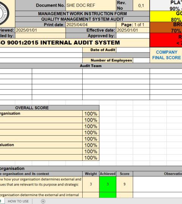182x204 pixels.
Task: Click the blank cell beside Approved by
Action: (x=133, y=36)
